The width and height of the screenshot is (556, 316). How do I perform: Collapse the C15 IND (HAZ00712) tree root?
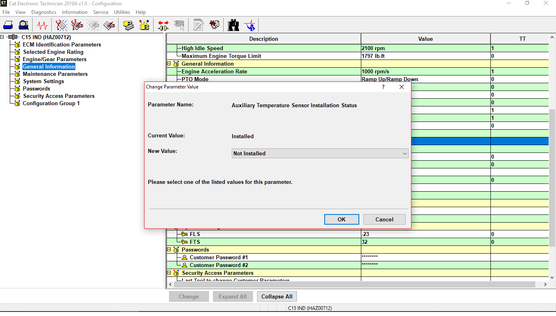pos(2,37)
